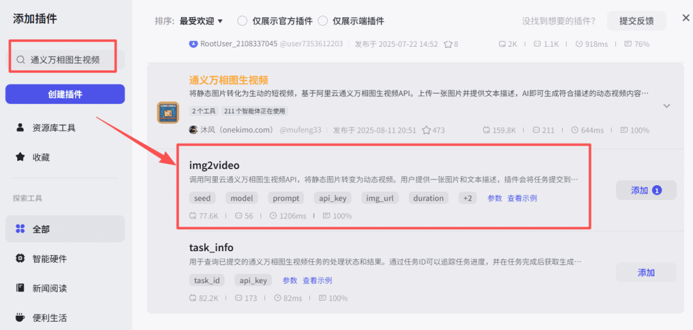Image resolution: width=693 pixels, height=330 pixels.
Task: Enable 仅展示官方插件 option
Action: [x=275, y=21]
